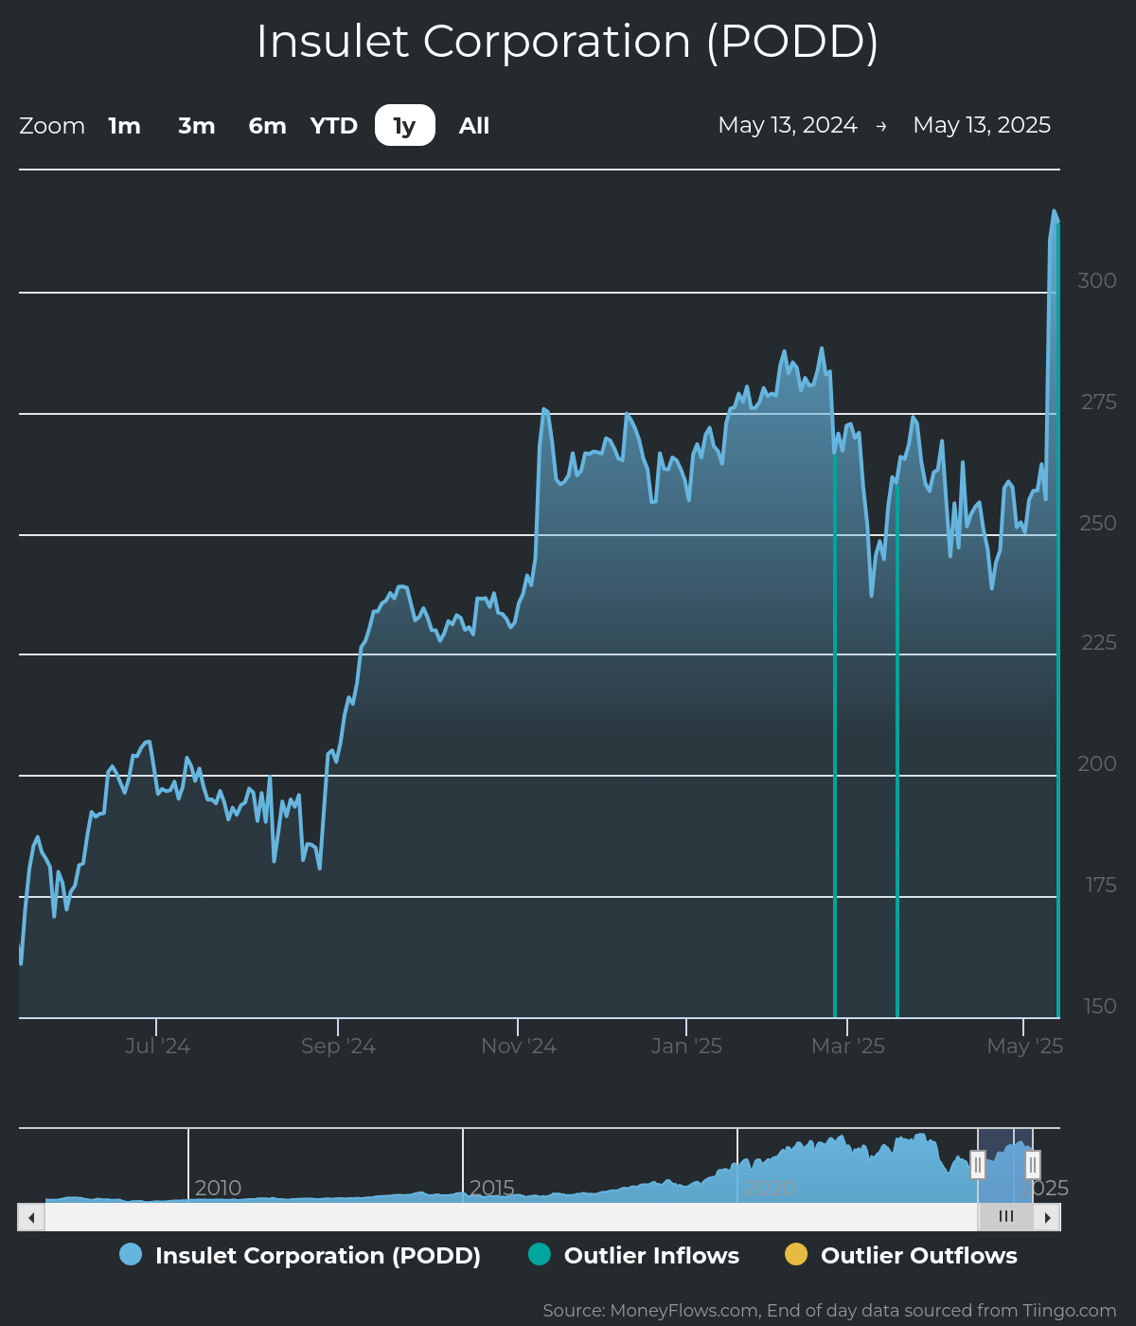1136x1326 pixels.
Task: Click the Jan '25 axis label
Action: (x=686, y=1046)
